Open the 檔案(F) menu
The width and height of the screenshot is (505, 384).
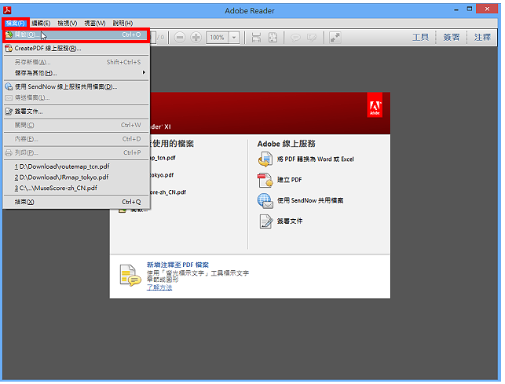[x=16, y=24]
